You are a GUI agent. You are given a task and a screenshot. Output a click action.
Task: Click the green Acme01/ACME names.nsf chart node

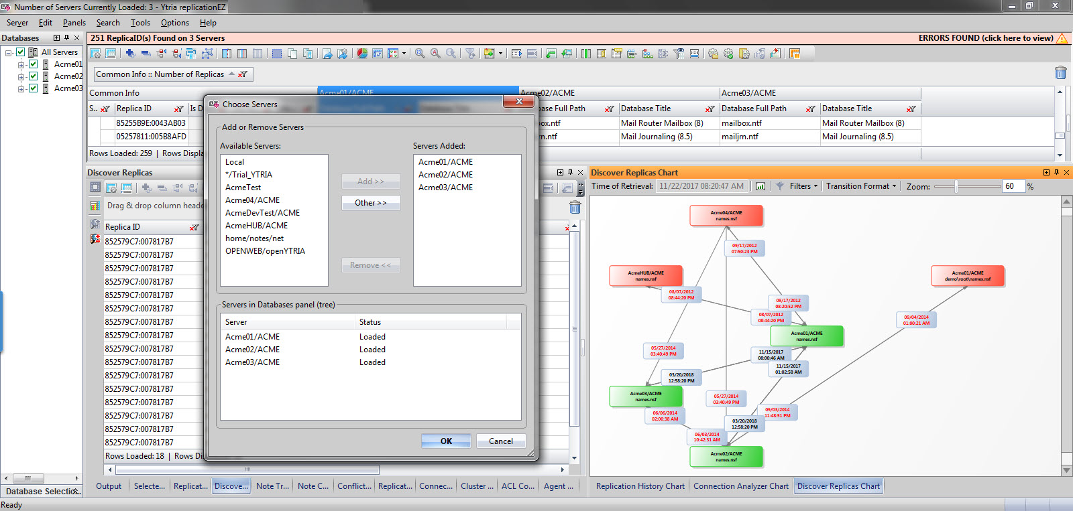coord(807,336)
